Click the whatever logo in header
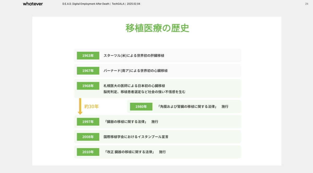This screenshot has width=313, height=173. tap(33, 4)
